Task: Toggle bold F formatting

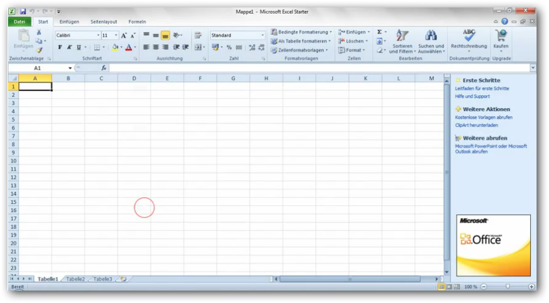Action: click(60, 47)
